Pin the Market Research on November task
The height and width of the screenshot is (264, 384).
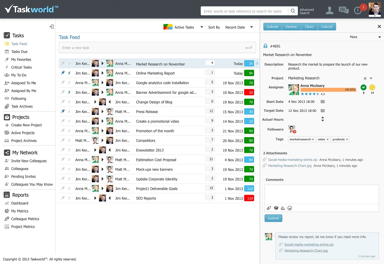[63, 63]
